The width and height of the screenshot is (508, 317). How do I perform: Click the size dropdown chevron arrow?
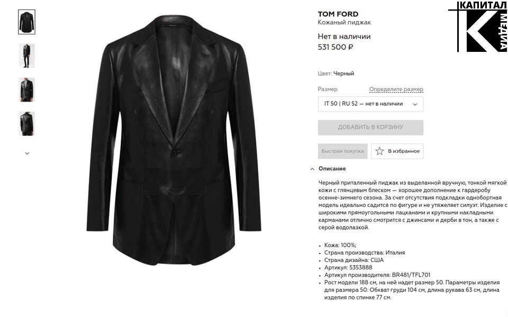[x=415, y=104]
